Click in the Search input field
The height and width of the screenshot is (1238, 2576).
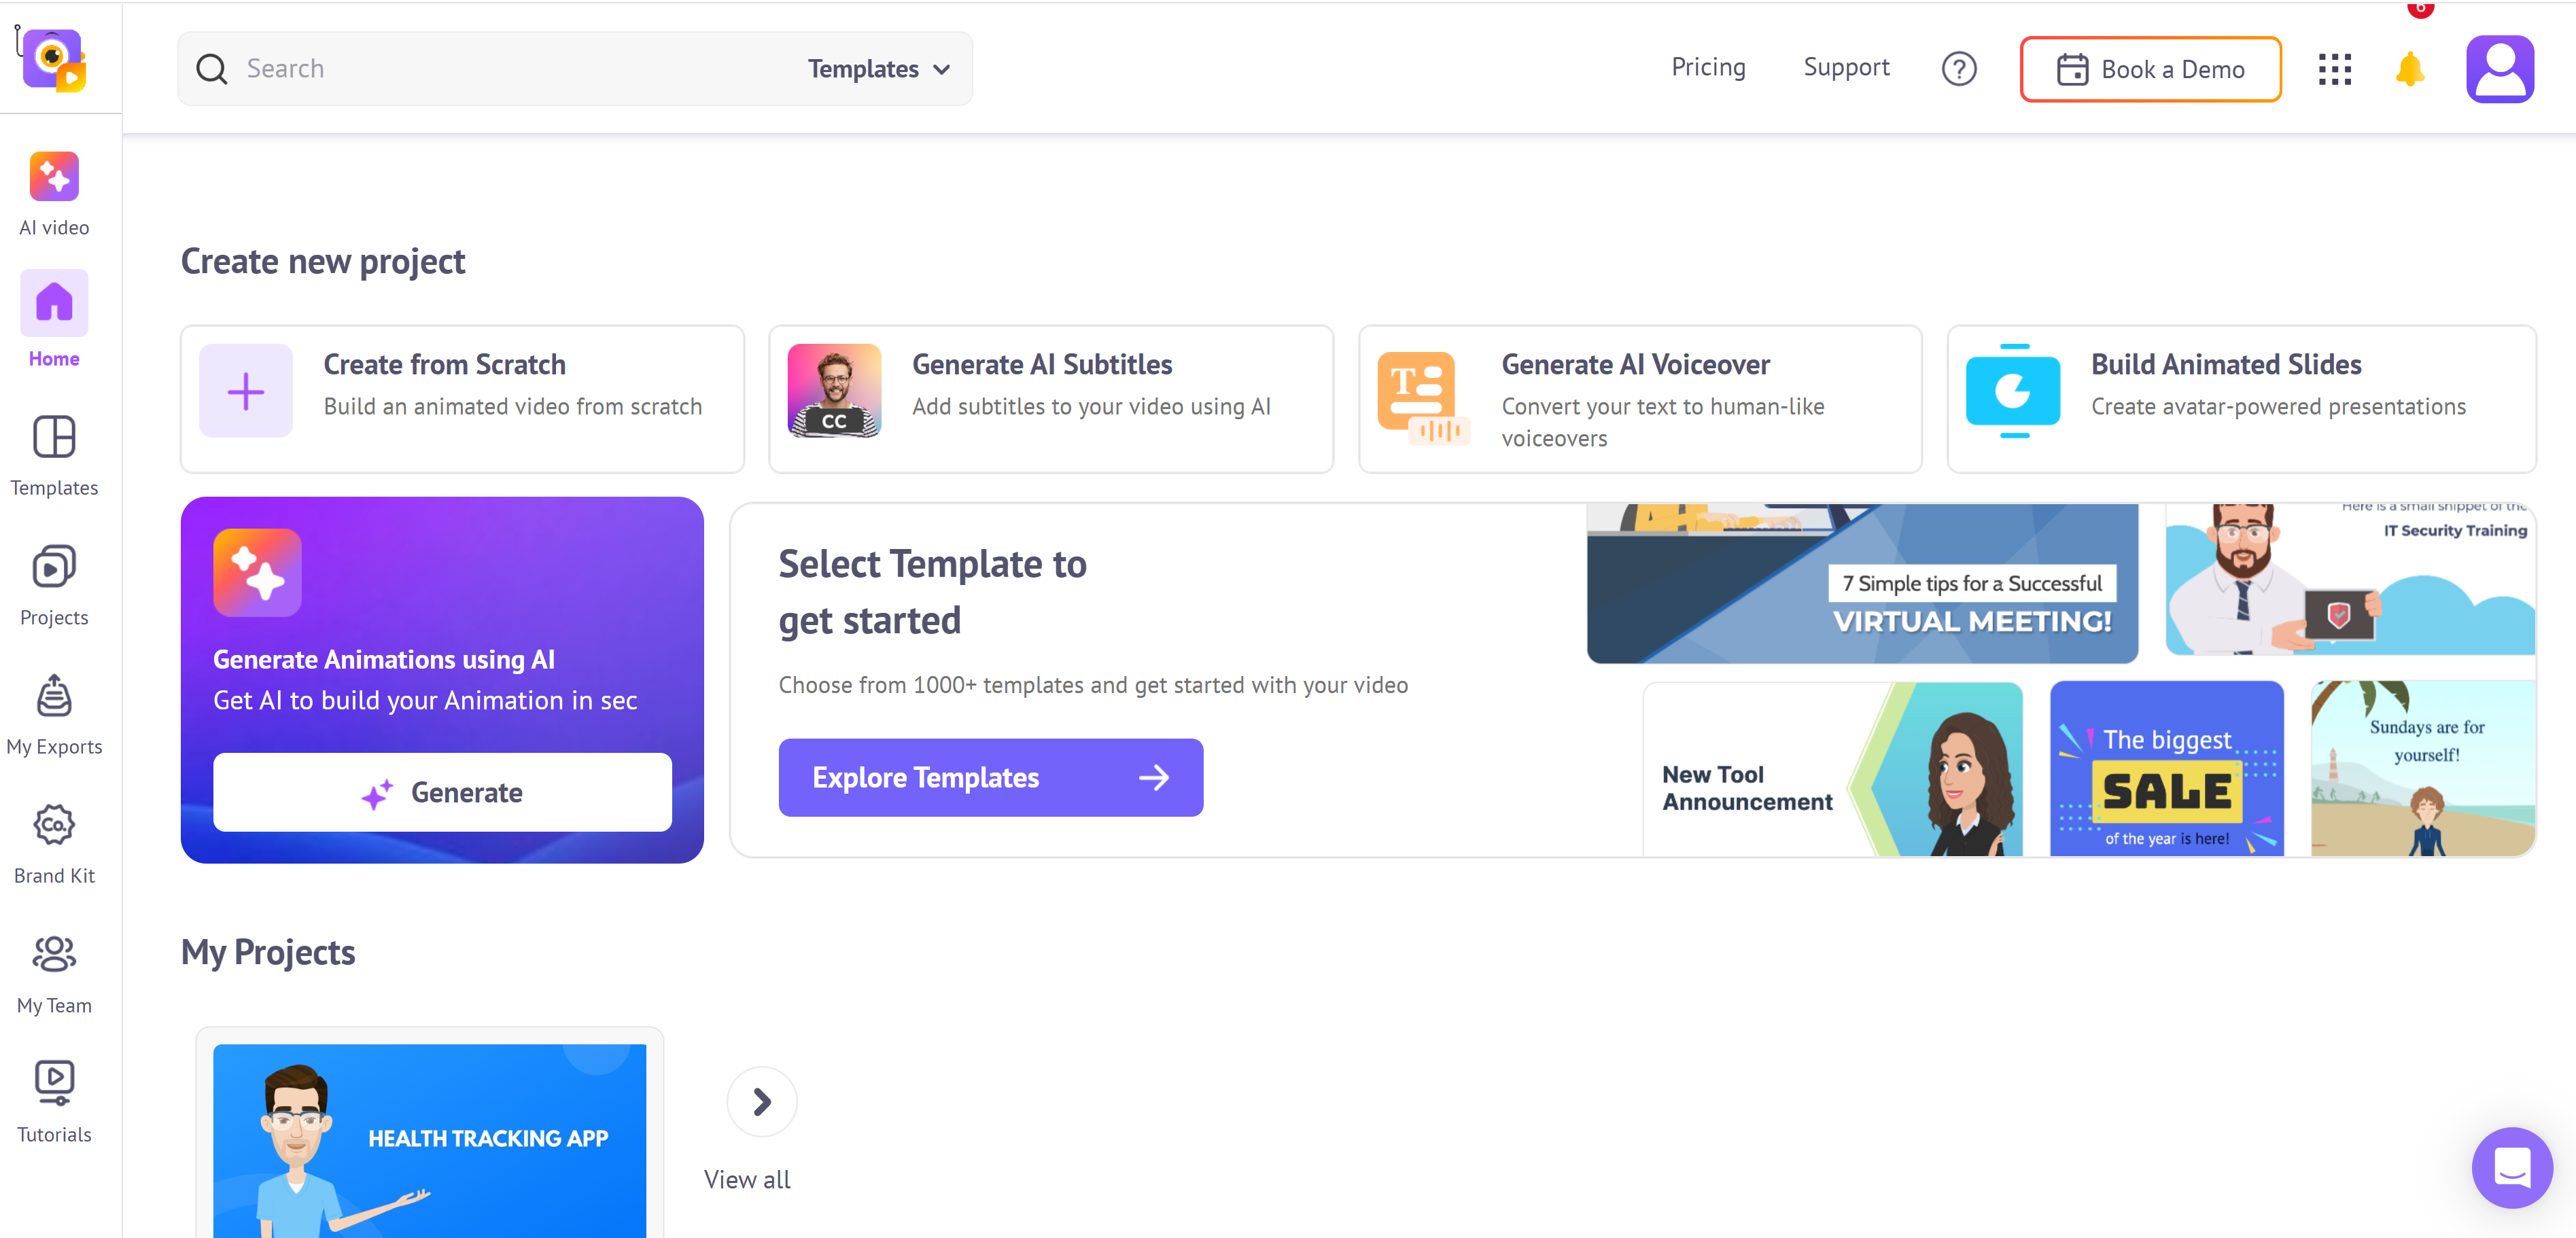(500, 69)
